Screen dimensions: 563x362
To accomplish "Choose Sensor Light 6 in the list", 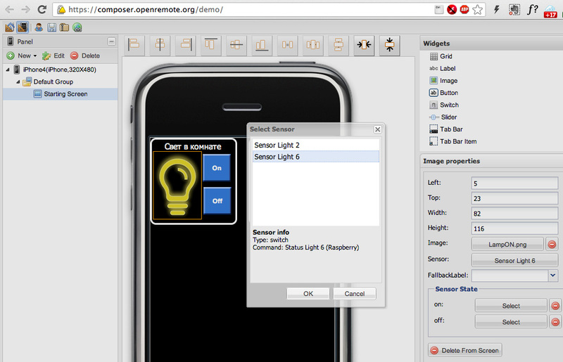I will (315, 157).
